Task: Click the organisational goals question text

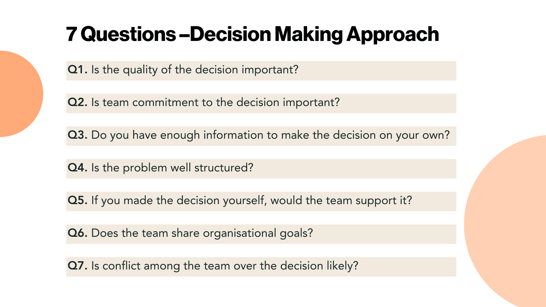Action: [202, 233]
